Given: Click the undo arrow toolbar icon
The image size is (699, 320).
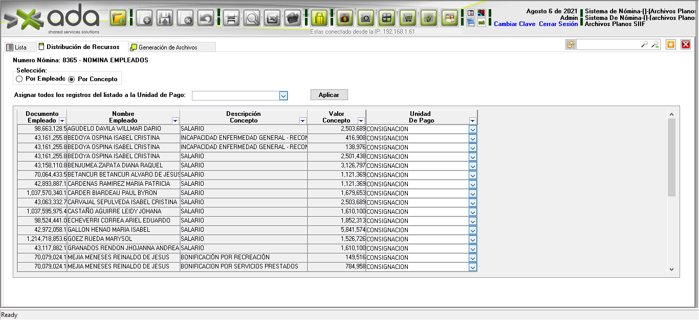Looking at the screenshot, I should 206,18.
